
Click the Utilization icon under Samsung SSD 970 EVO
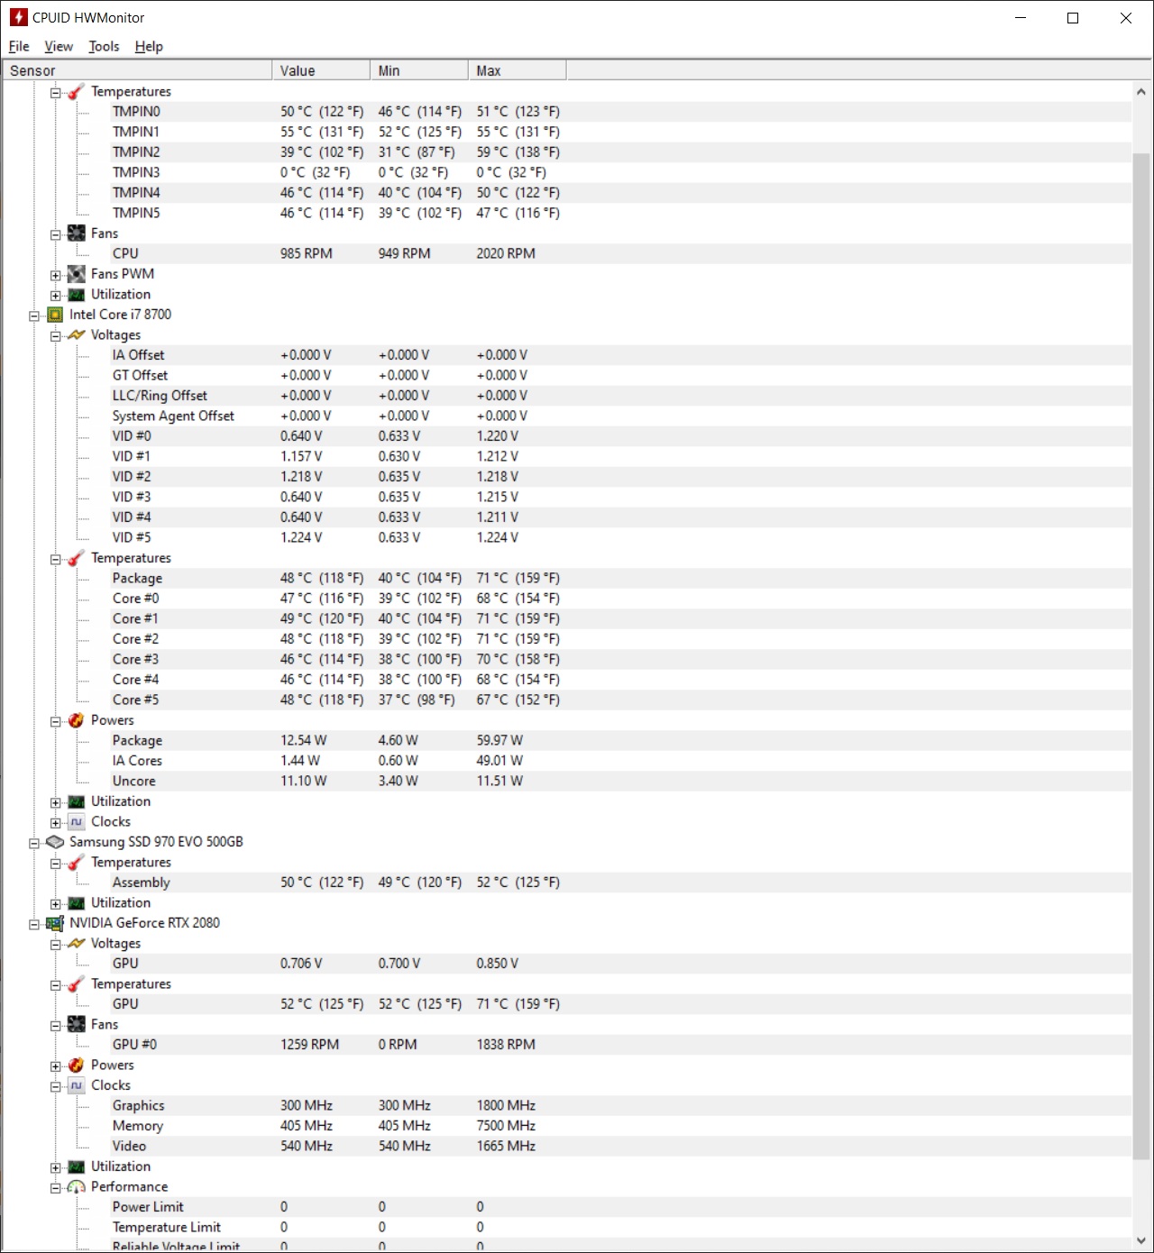coord(77,903)
